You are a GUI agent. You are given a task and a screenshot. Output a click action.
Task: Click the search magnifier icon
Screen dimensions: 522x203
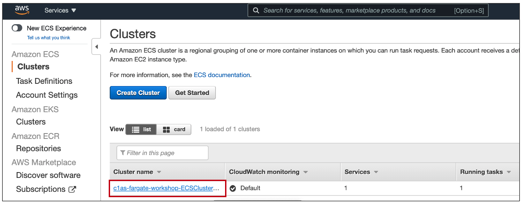[x=256, y=10]
